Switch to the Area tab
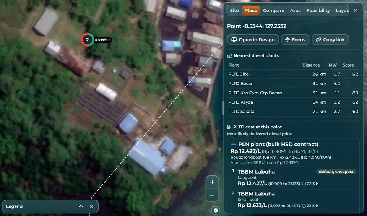This screenshot has height=216, width=367. pyautogui.click(x=295, y=11)
